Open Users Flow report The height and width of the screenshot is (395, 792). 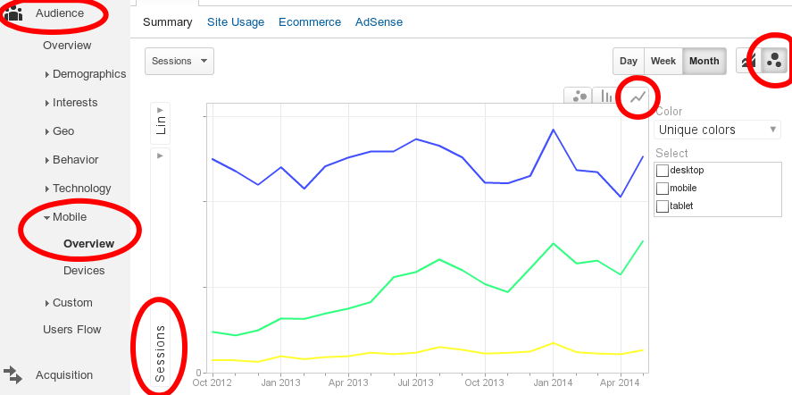click(x=72, y=329)
